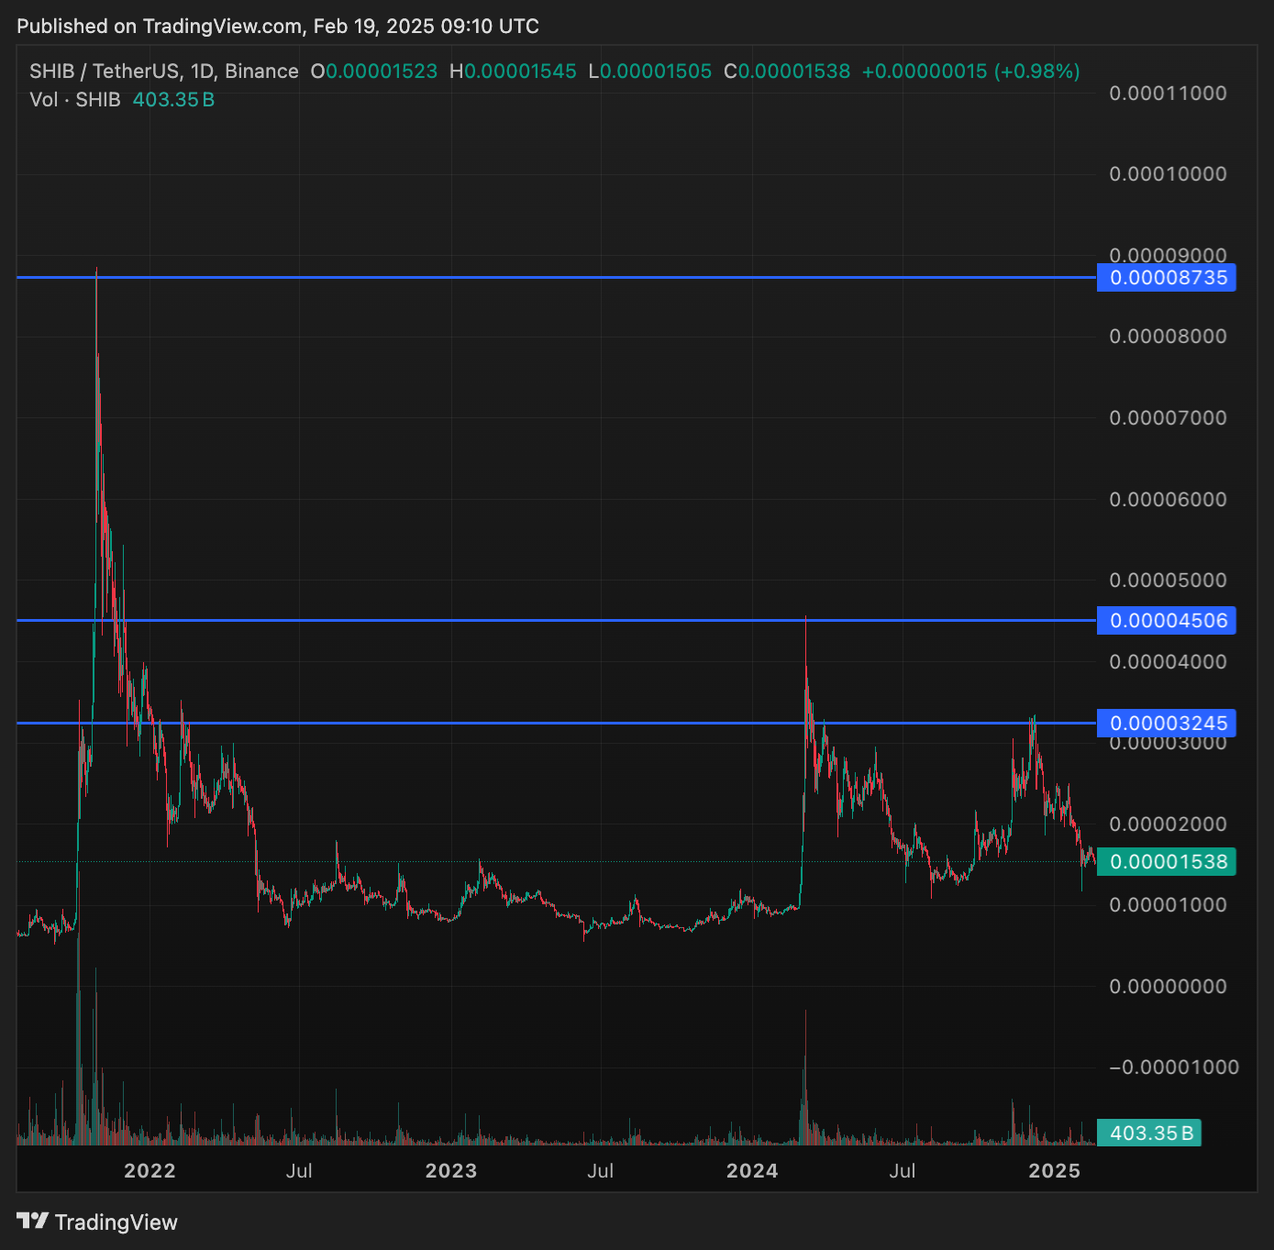Select the 0.00008735 blue price label

1167,277
